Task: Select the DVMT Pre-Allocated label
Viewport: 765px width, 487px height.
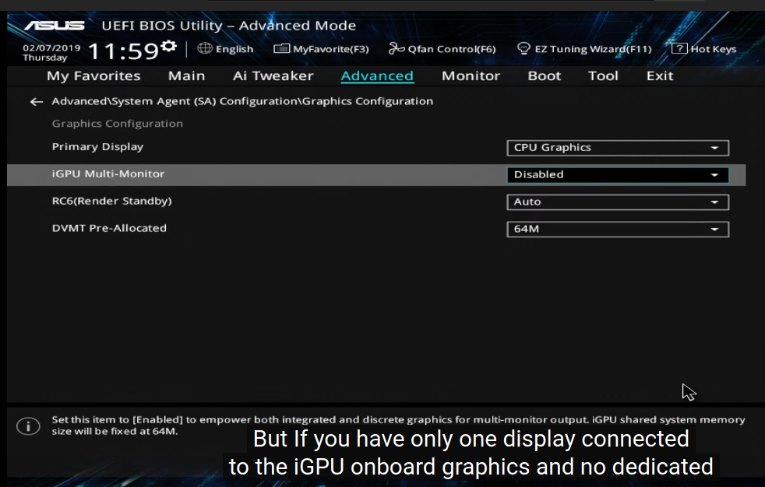Action: coord(109,228)
